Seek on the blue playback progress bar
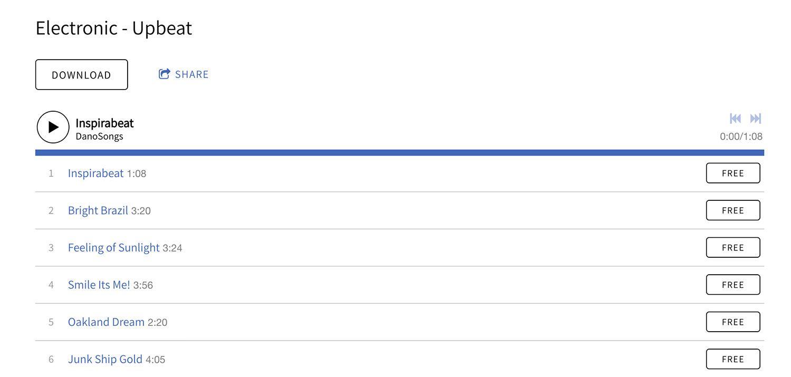791x377 pixels. point(400,152)
